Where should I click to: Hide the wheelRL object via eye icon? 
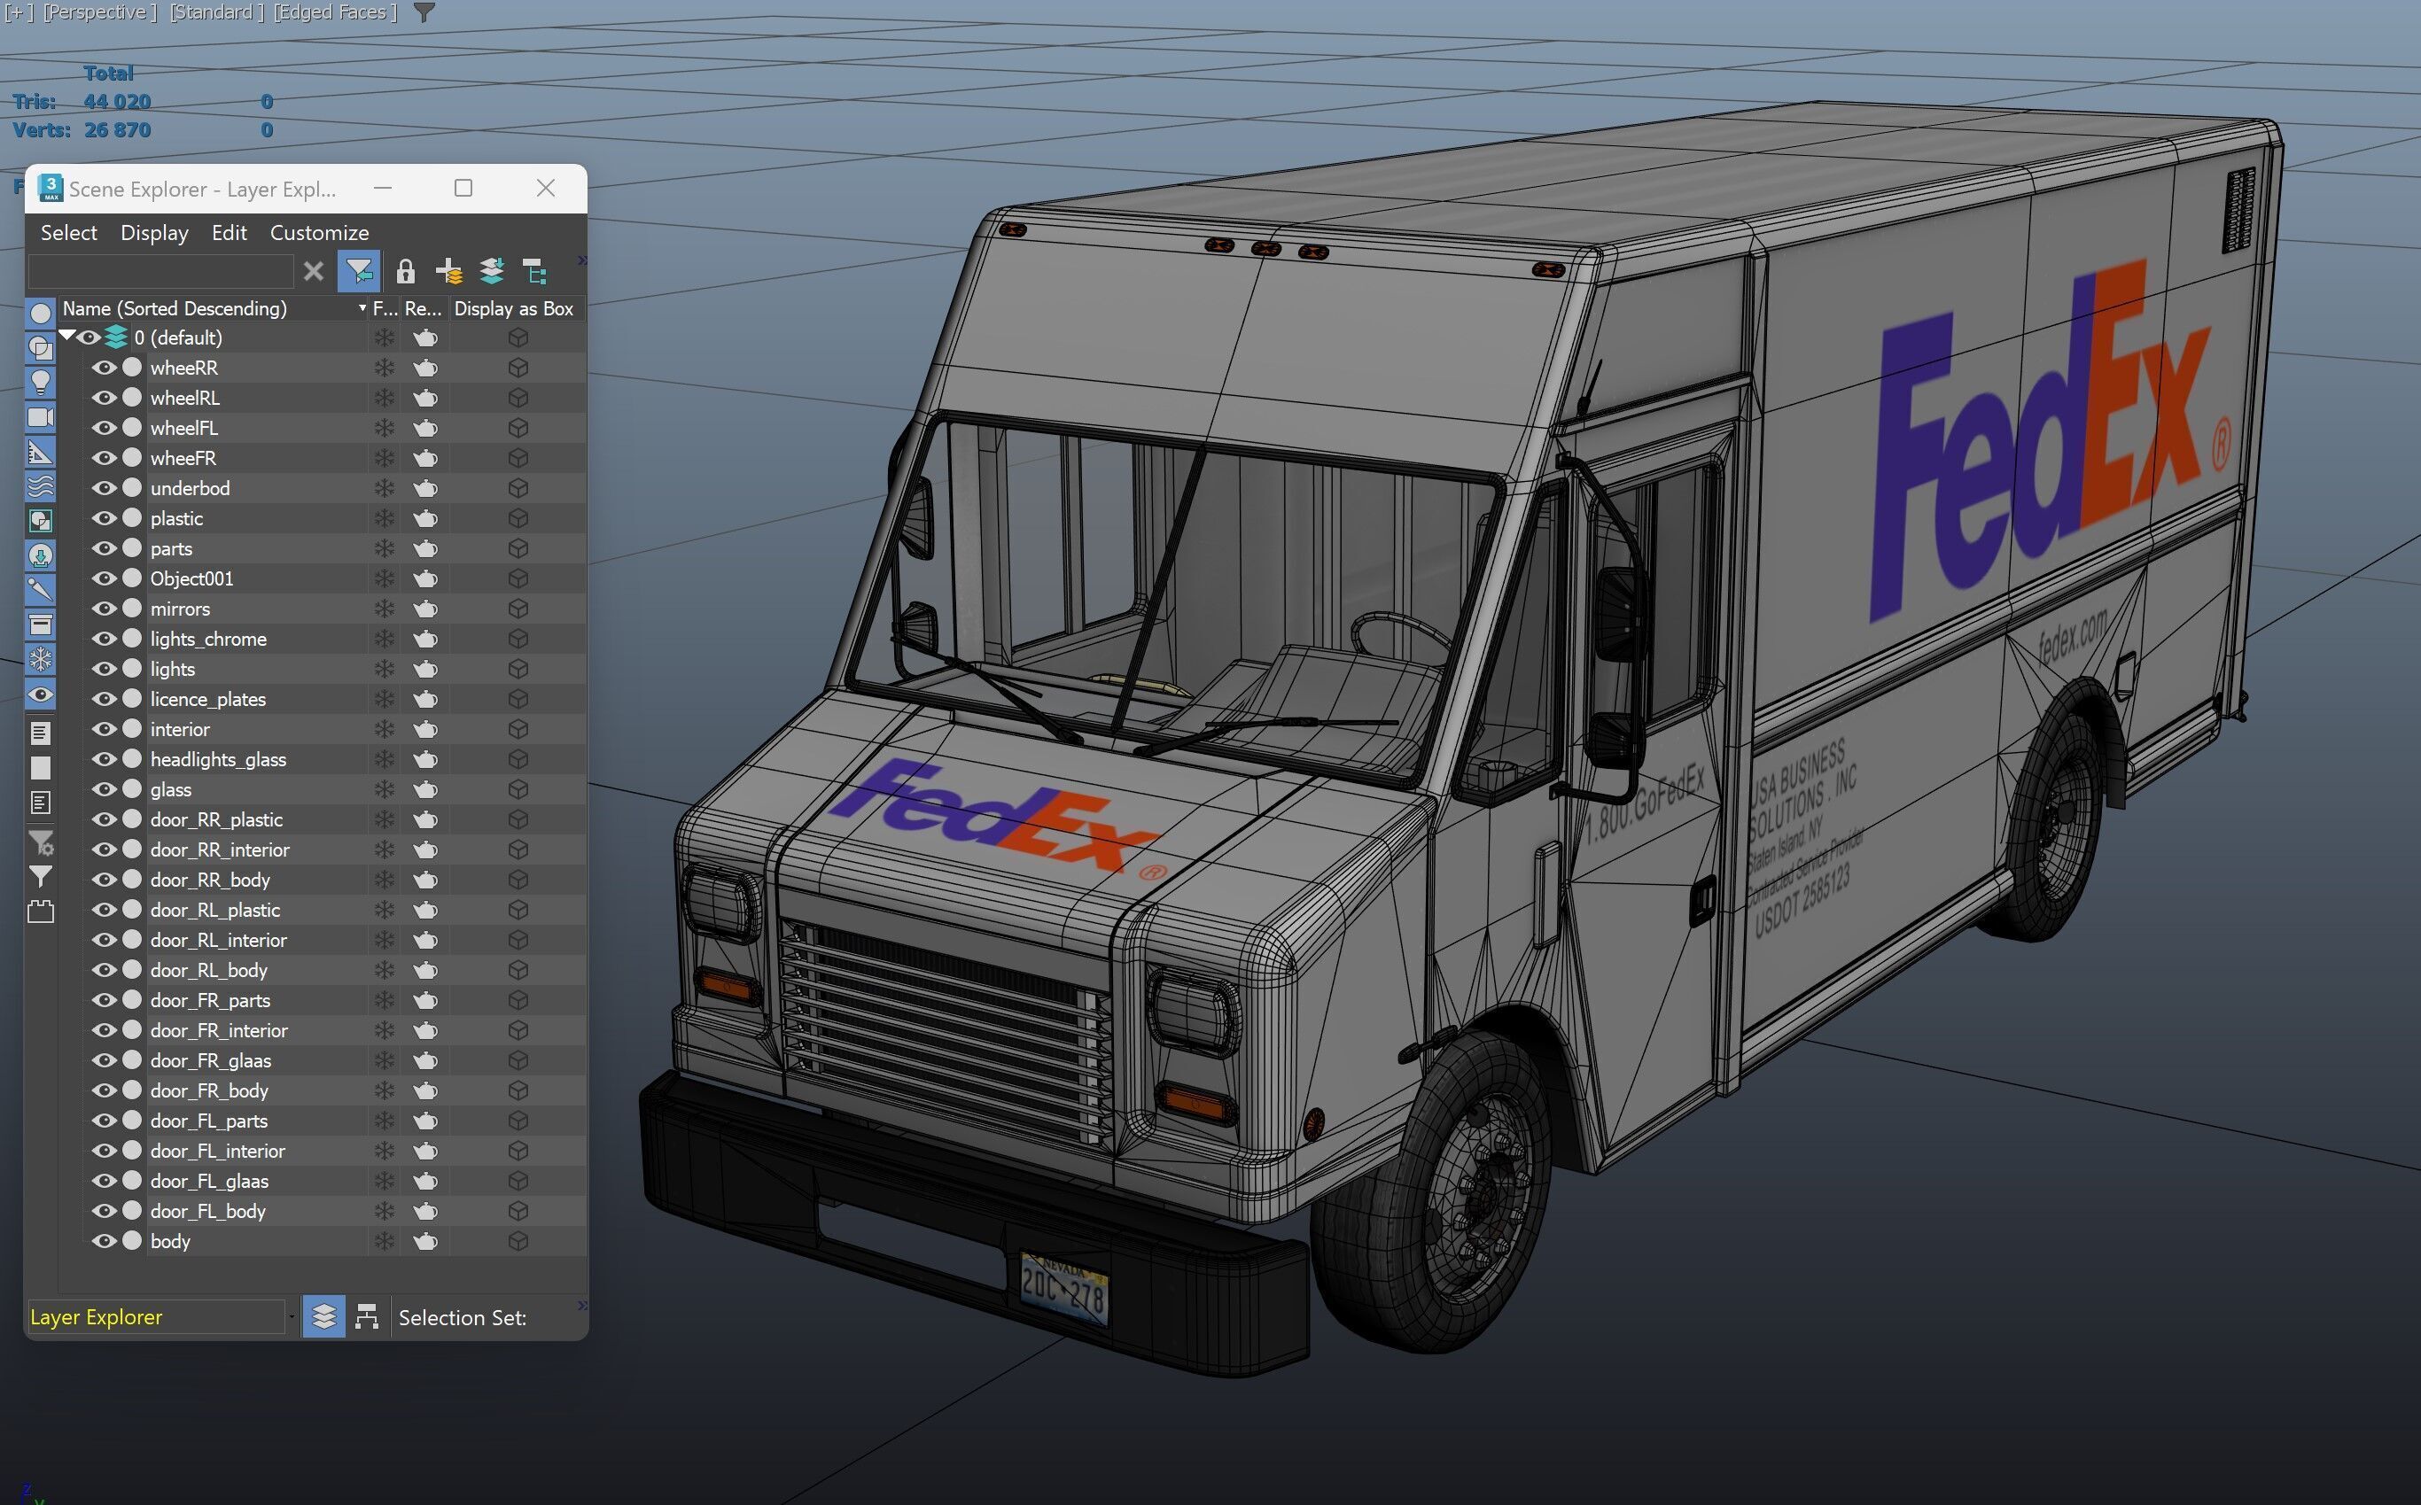(104, 398)
